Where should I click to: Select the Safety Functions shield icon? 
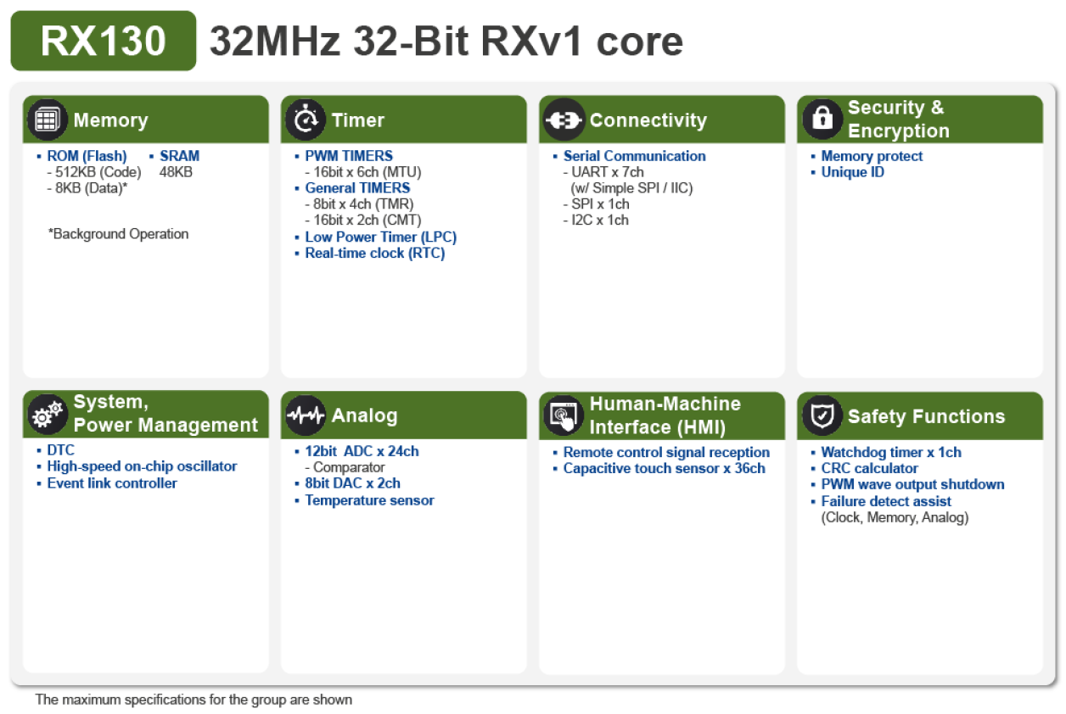[x=821, y=415]
